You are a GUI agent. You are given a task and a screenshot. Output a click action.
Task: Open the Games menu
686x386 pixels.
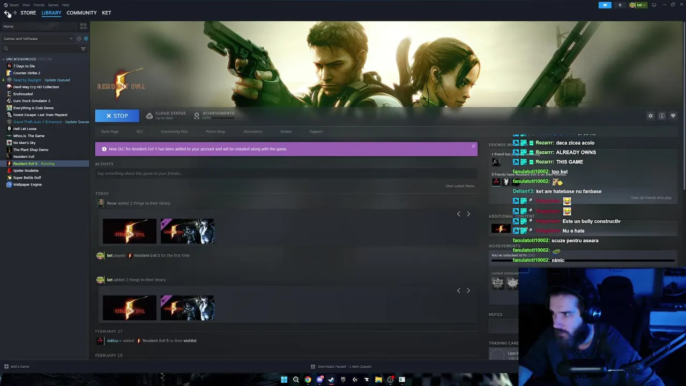click(x=53, y=5)
